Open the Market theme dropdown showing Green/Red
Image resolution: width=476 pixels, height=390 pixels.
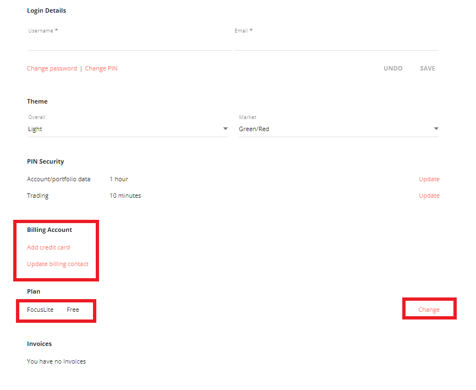pyautogui.click(x=338, y=129)
